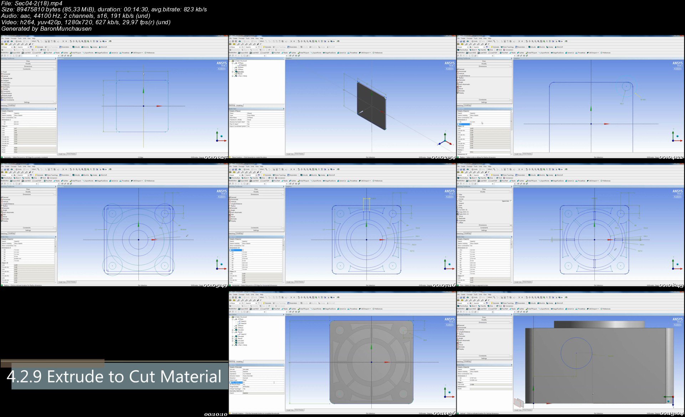Click Extrude tool in the 00:05:49 frame
Screen dimensions: 685x417
tap(76, 175)
